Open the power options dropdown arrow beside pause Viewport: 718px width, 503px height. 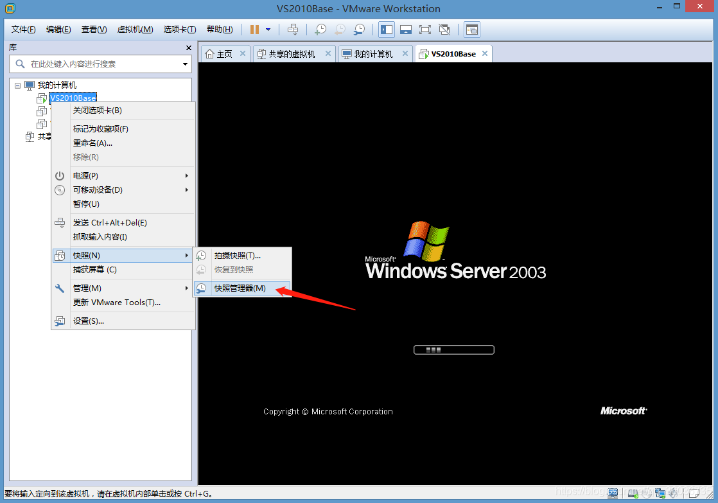point(268,30)
